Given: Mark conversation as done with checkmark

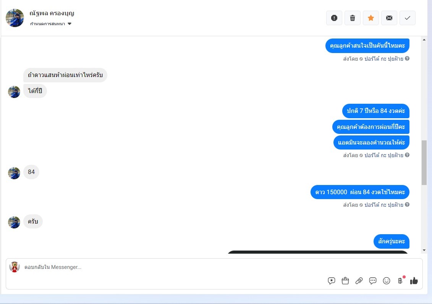Looking at the screenshot, I should 408,18.
